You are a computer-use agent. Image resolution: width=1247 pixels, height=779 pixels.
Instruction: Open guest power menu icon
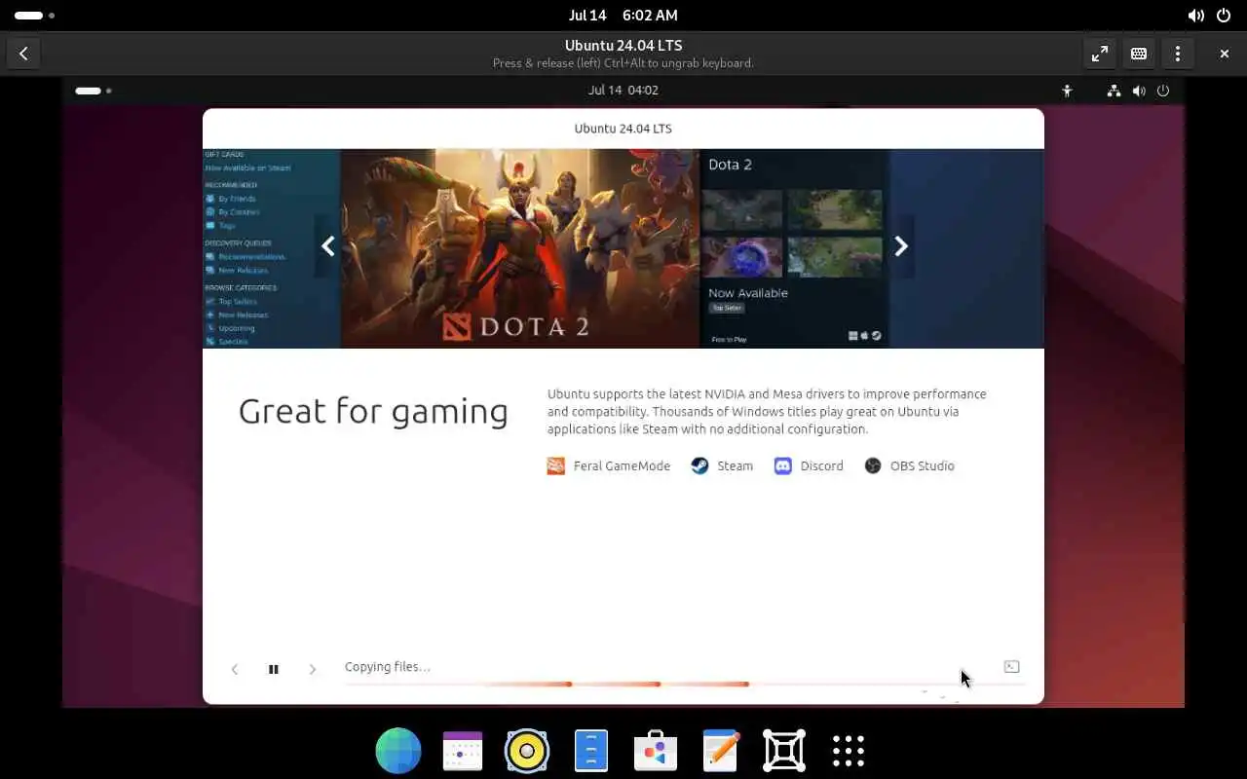pos(1163,91)
